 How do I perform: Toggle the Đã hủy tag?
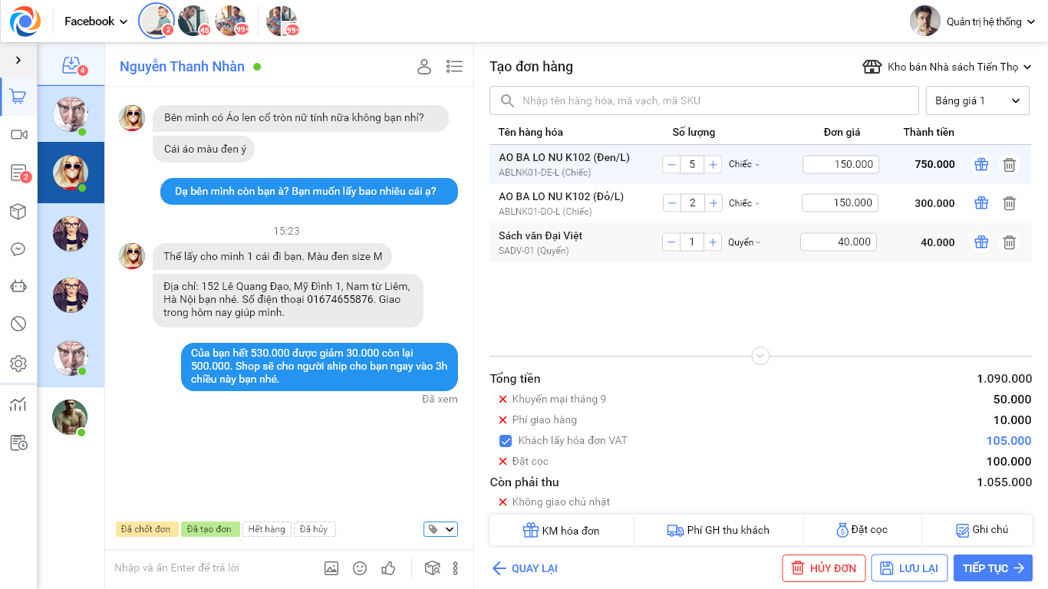(314, 529)
